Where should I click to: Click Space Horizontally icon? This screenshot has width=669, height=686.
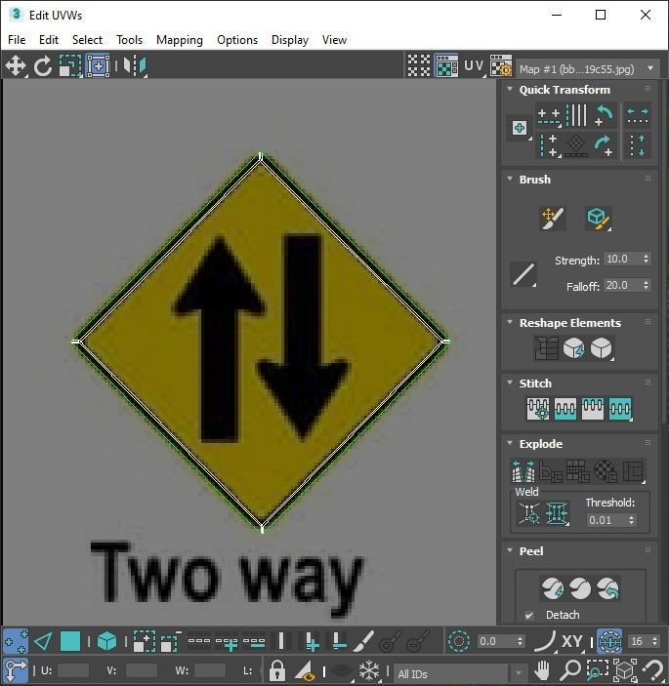click(638, 115)
